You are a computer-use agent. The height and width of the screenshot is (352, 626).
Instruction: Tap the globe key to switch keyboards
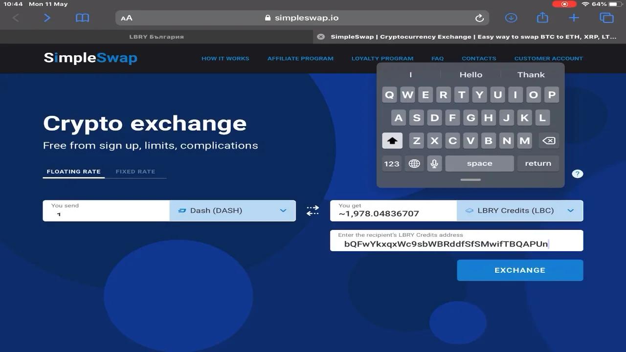[x=414, y=163]
